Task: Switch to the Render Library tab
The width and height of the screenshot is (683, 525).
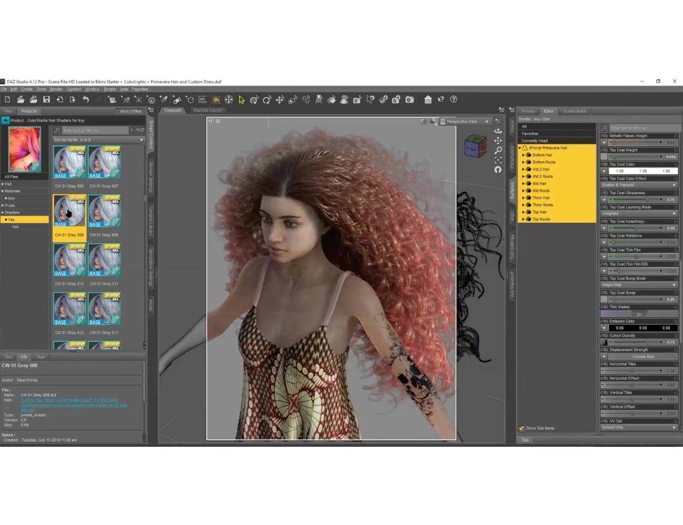Action: [208, 110]
